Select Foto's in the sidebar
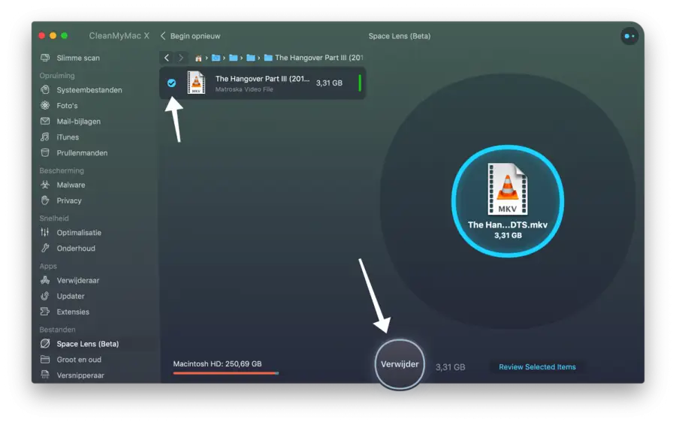This screenshot has width=676, height=425. (68, 105)
